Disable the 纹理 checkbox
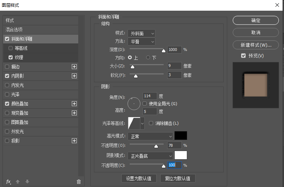Screen dimensions: 284x187 pyautogui.click(x=10, y=57)
